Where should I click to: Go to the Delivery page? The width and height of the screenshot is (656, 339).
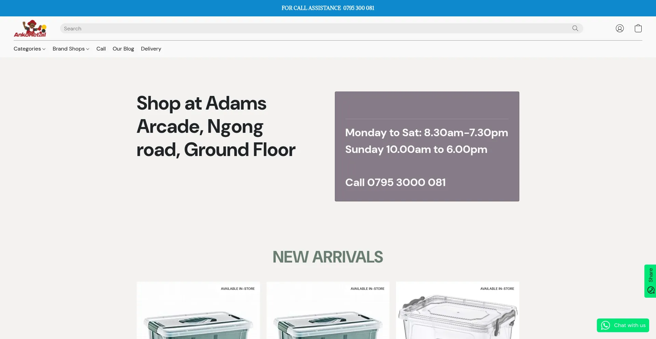[151, 49]
